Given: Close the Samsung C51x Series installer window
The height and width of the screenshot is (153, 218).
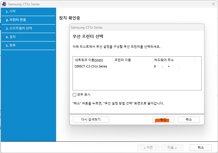Looking at the screenshot, I should [x=213, y=4].
